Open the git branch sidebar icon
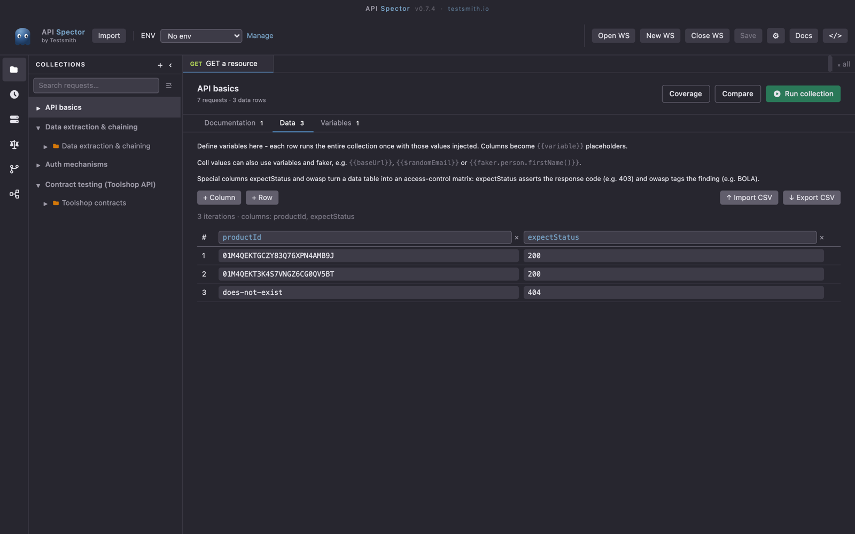The height and width of the screenshot is (534, 855). click(14, 169)
